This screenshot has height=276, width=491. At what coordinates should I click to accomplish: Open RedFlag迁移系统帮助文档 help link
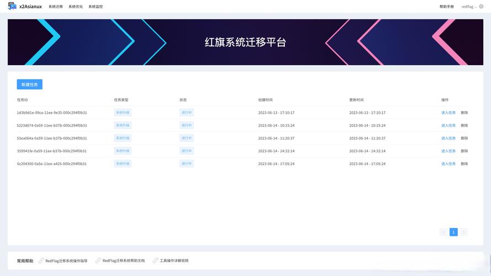coord(124,261)
